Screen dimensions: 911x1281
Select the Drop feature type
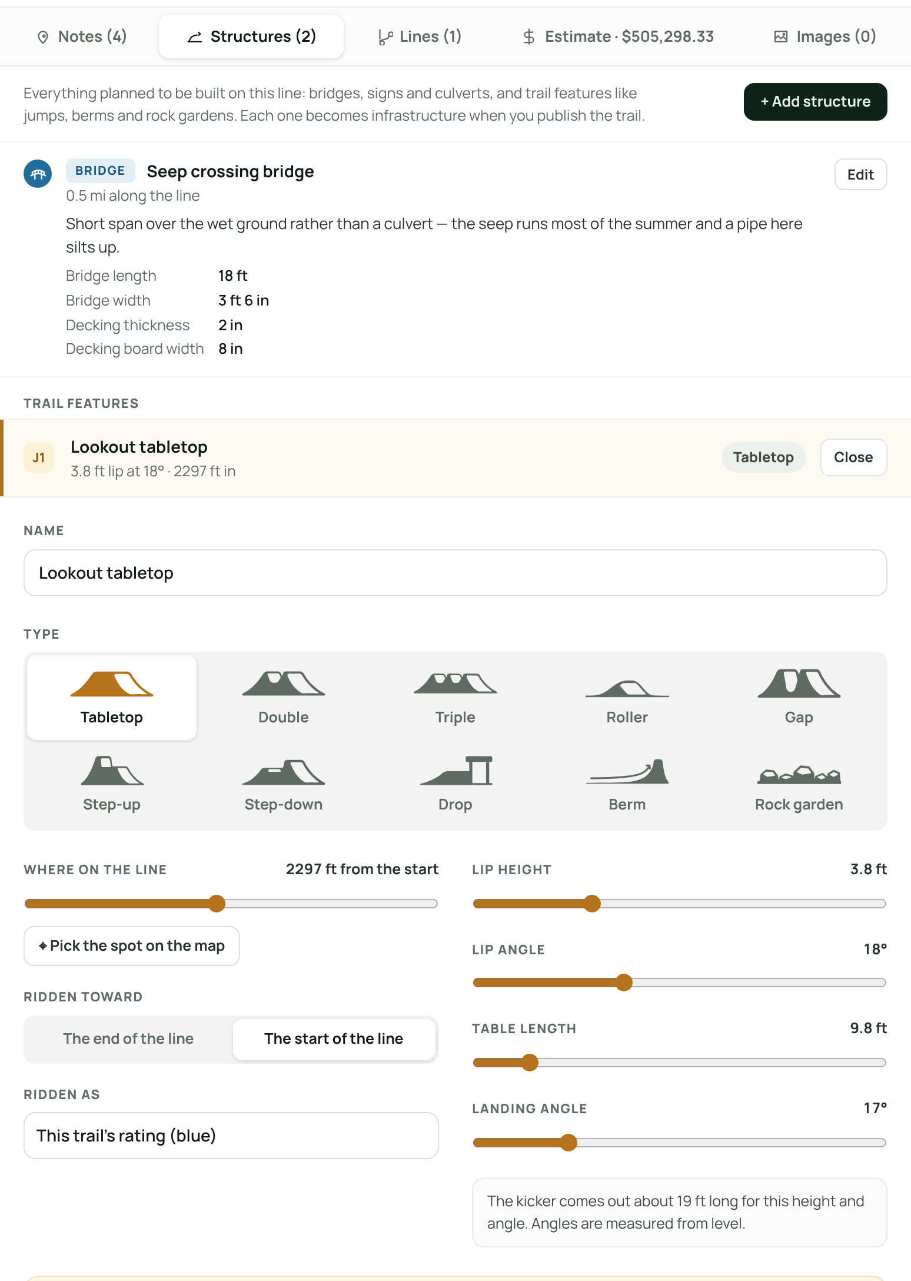click(x=455, y=785)
